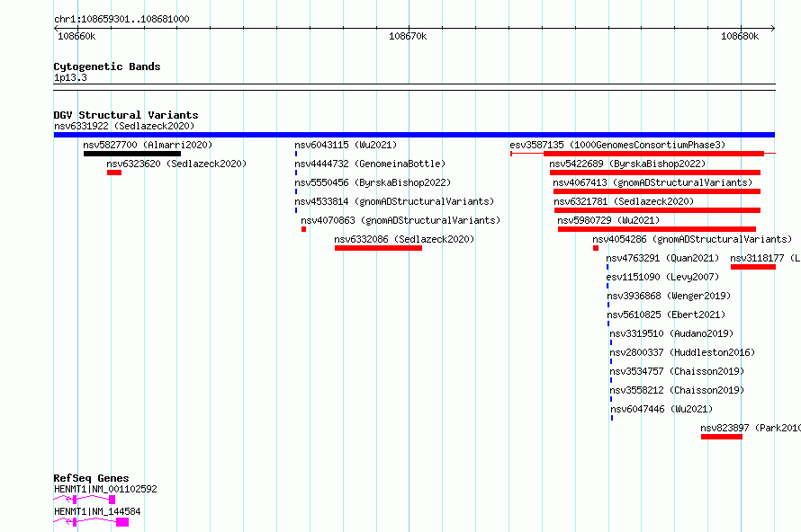This screenshot has height=532, width=801.
Task: Click the Cytogenetic Bands track title
Action: (107, 66)
